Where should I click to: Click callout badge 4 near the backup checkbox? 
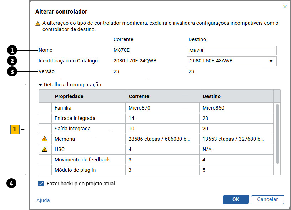pos(12,183)
